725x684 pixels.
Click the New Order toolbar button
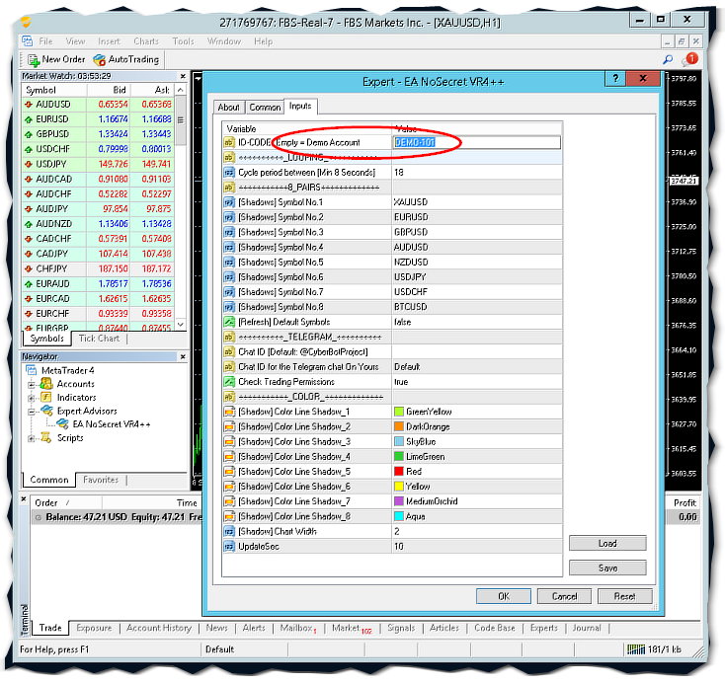click(x=56, y=59)
